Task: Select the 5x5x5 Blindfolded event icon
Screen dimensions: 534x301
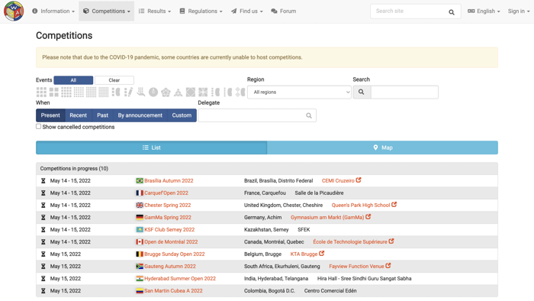Action: (x=228, y=92)
